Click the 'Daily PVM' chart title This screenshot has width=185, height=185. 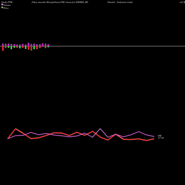7,2
